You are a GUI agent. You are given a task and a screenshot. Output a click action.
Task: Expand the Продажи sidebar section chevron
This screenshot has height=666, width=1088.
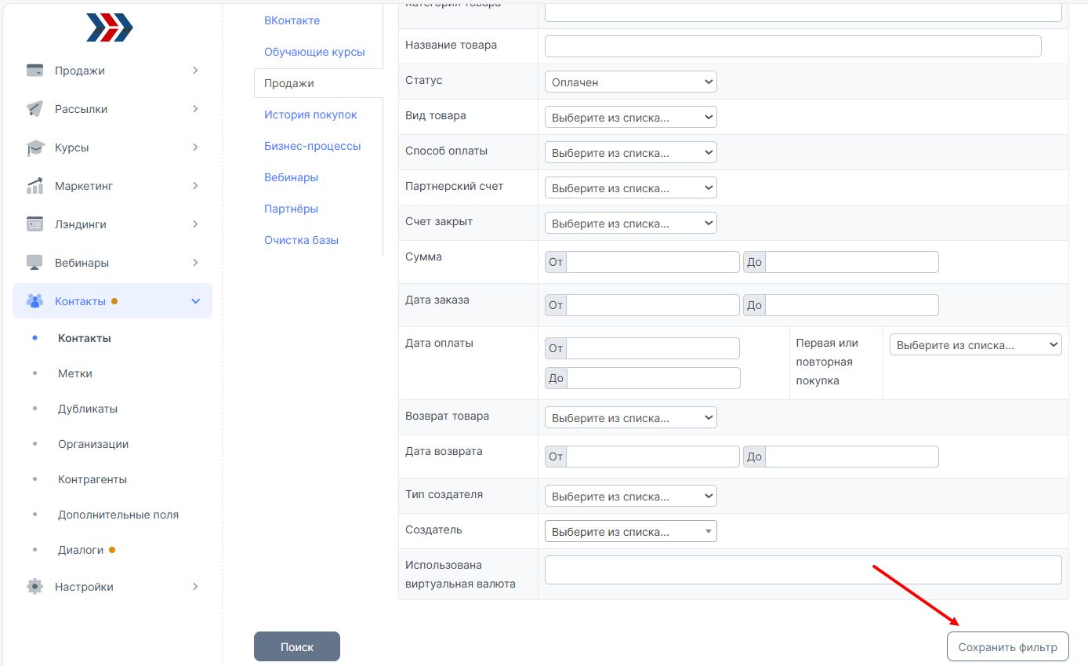[195, 71]
